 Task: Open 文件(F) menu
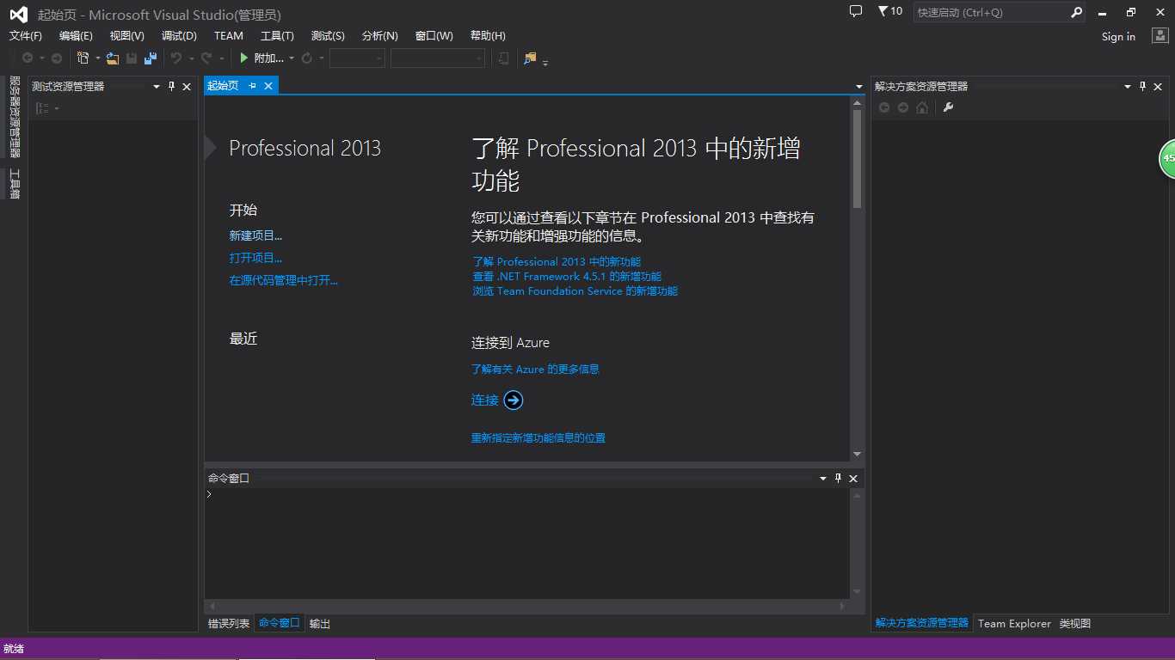coord(26,36)
